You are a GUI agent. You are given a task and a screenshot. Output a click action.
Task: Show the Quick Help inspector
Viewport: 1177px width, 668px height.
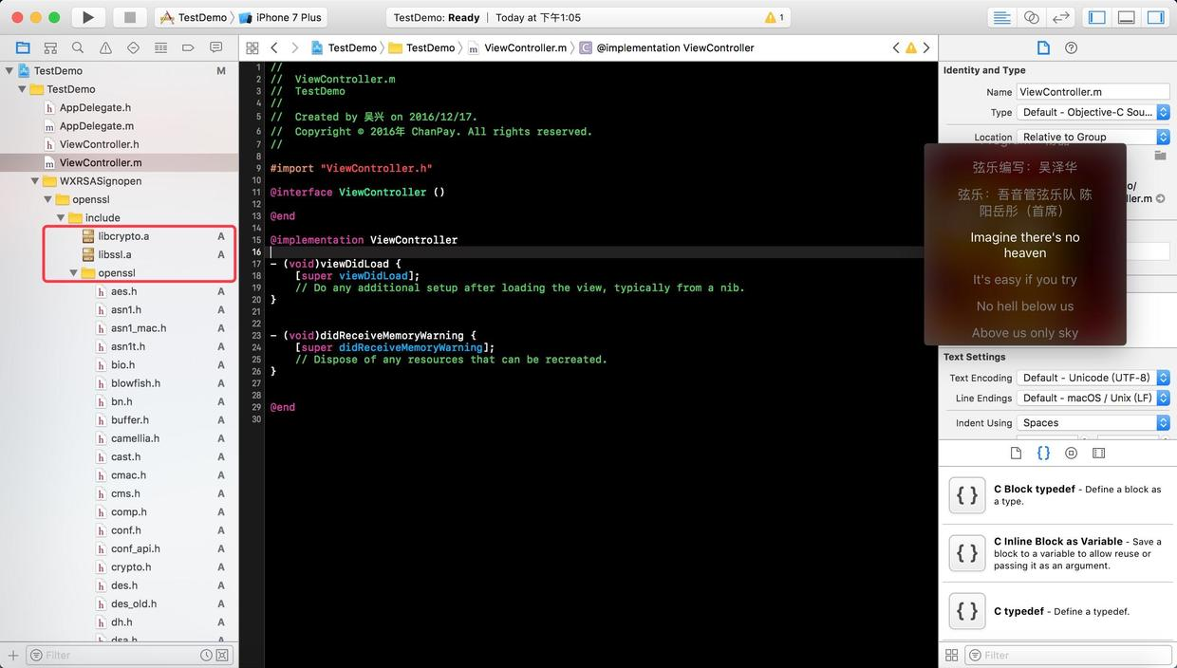click(1072, 47)
